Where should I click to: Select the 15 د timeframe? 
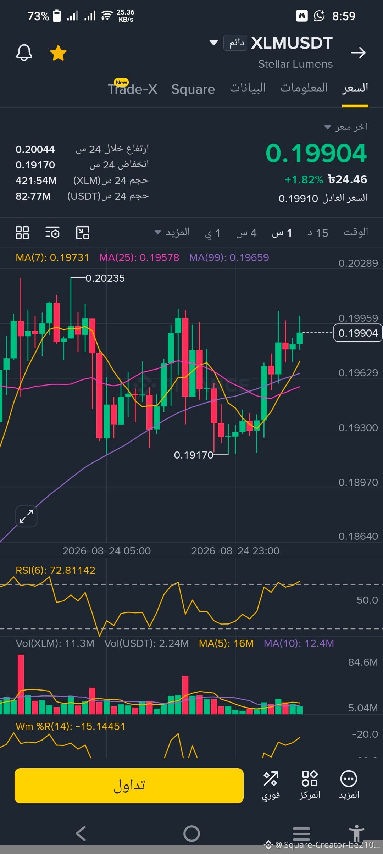pyautogui.click(x=318, y=233)
